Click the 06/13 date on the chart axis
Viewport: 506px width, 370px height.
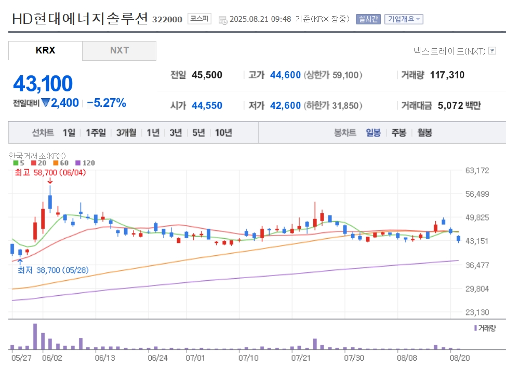pyautogui.click(x=105, y=358)
